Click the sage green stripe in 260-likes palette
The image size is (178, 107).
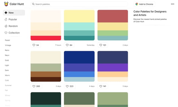click(46, 67)
